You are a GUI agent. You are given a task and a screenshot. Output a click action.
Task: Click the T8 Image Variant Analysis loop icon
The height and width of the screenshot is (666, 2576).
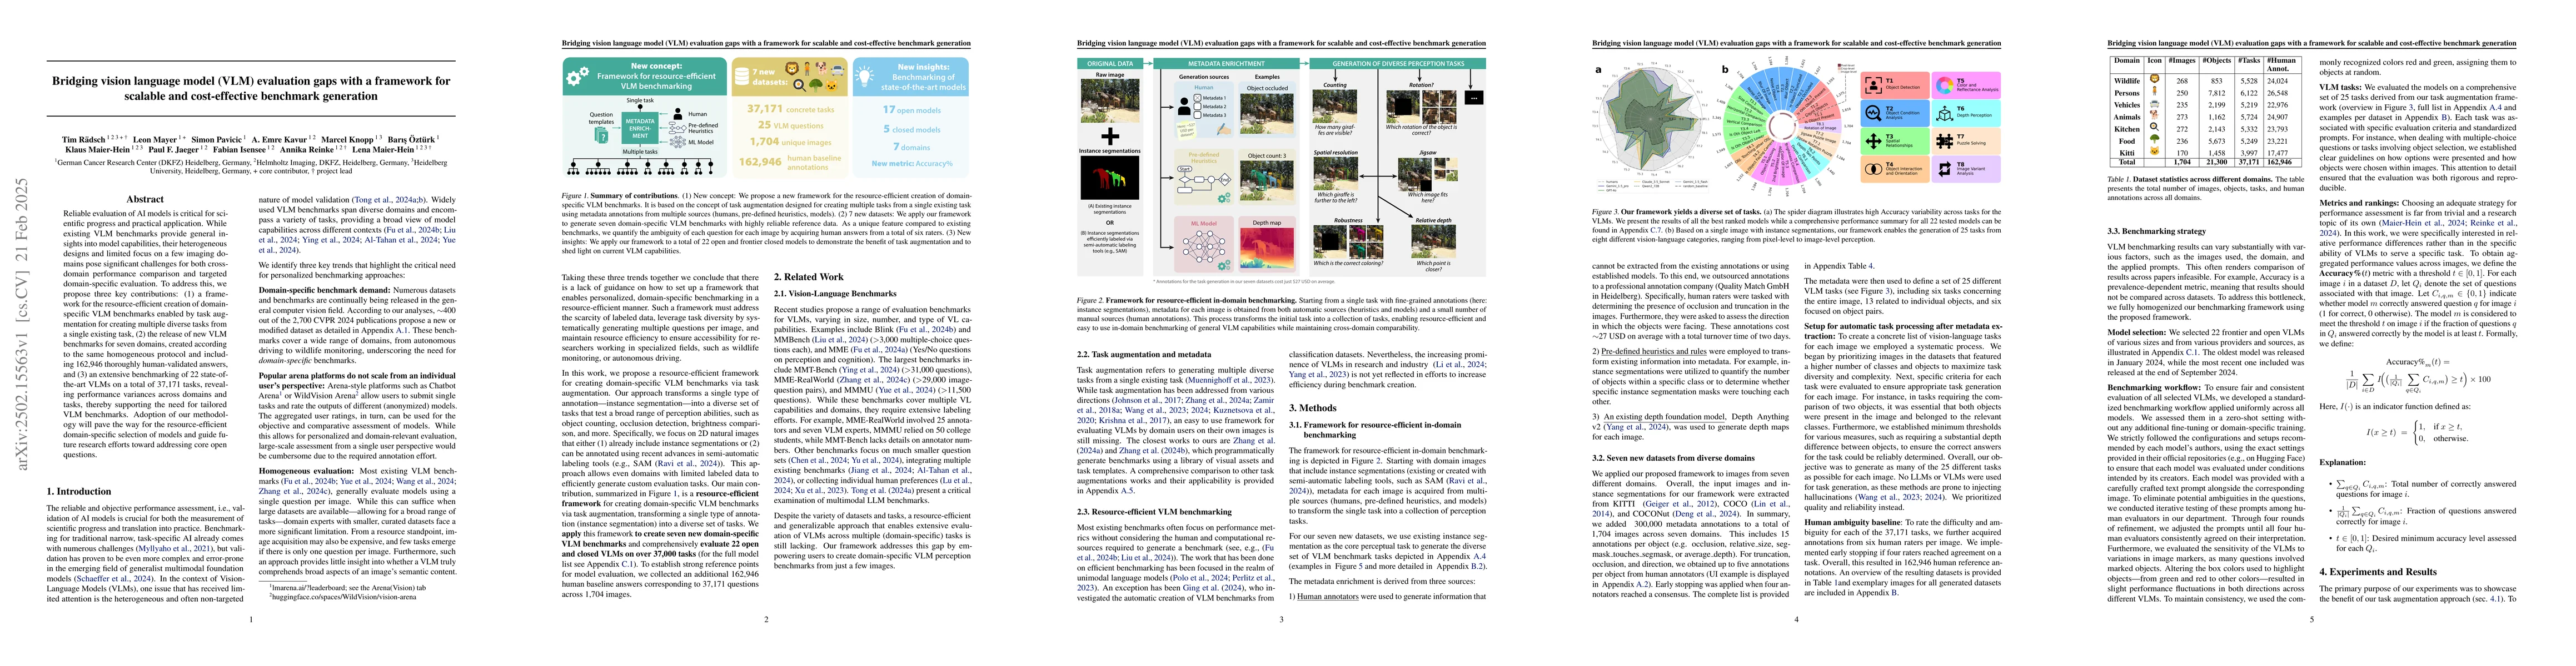click(1944, 169)
